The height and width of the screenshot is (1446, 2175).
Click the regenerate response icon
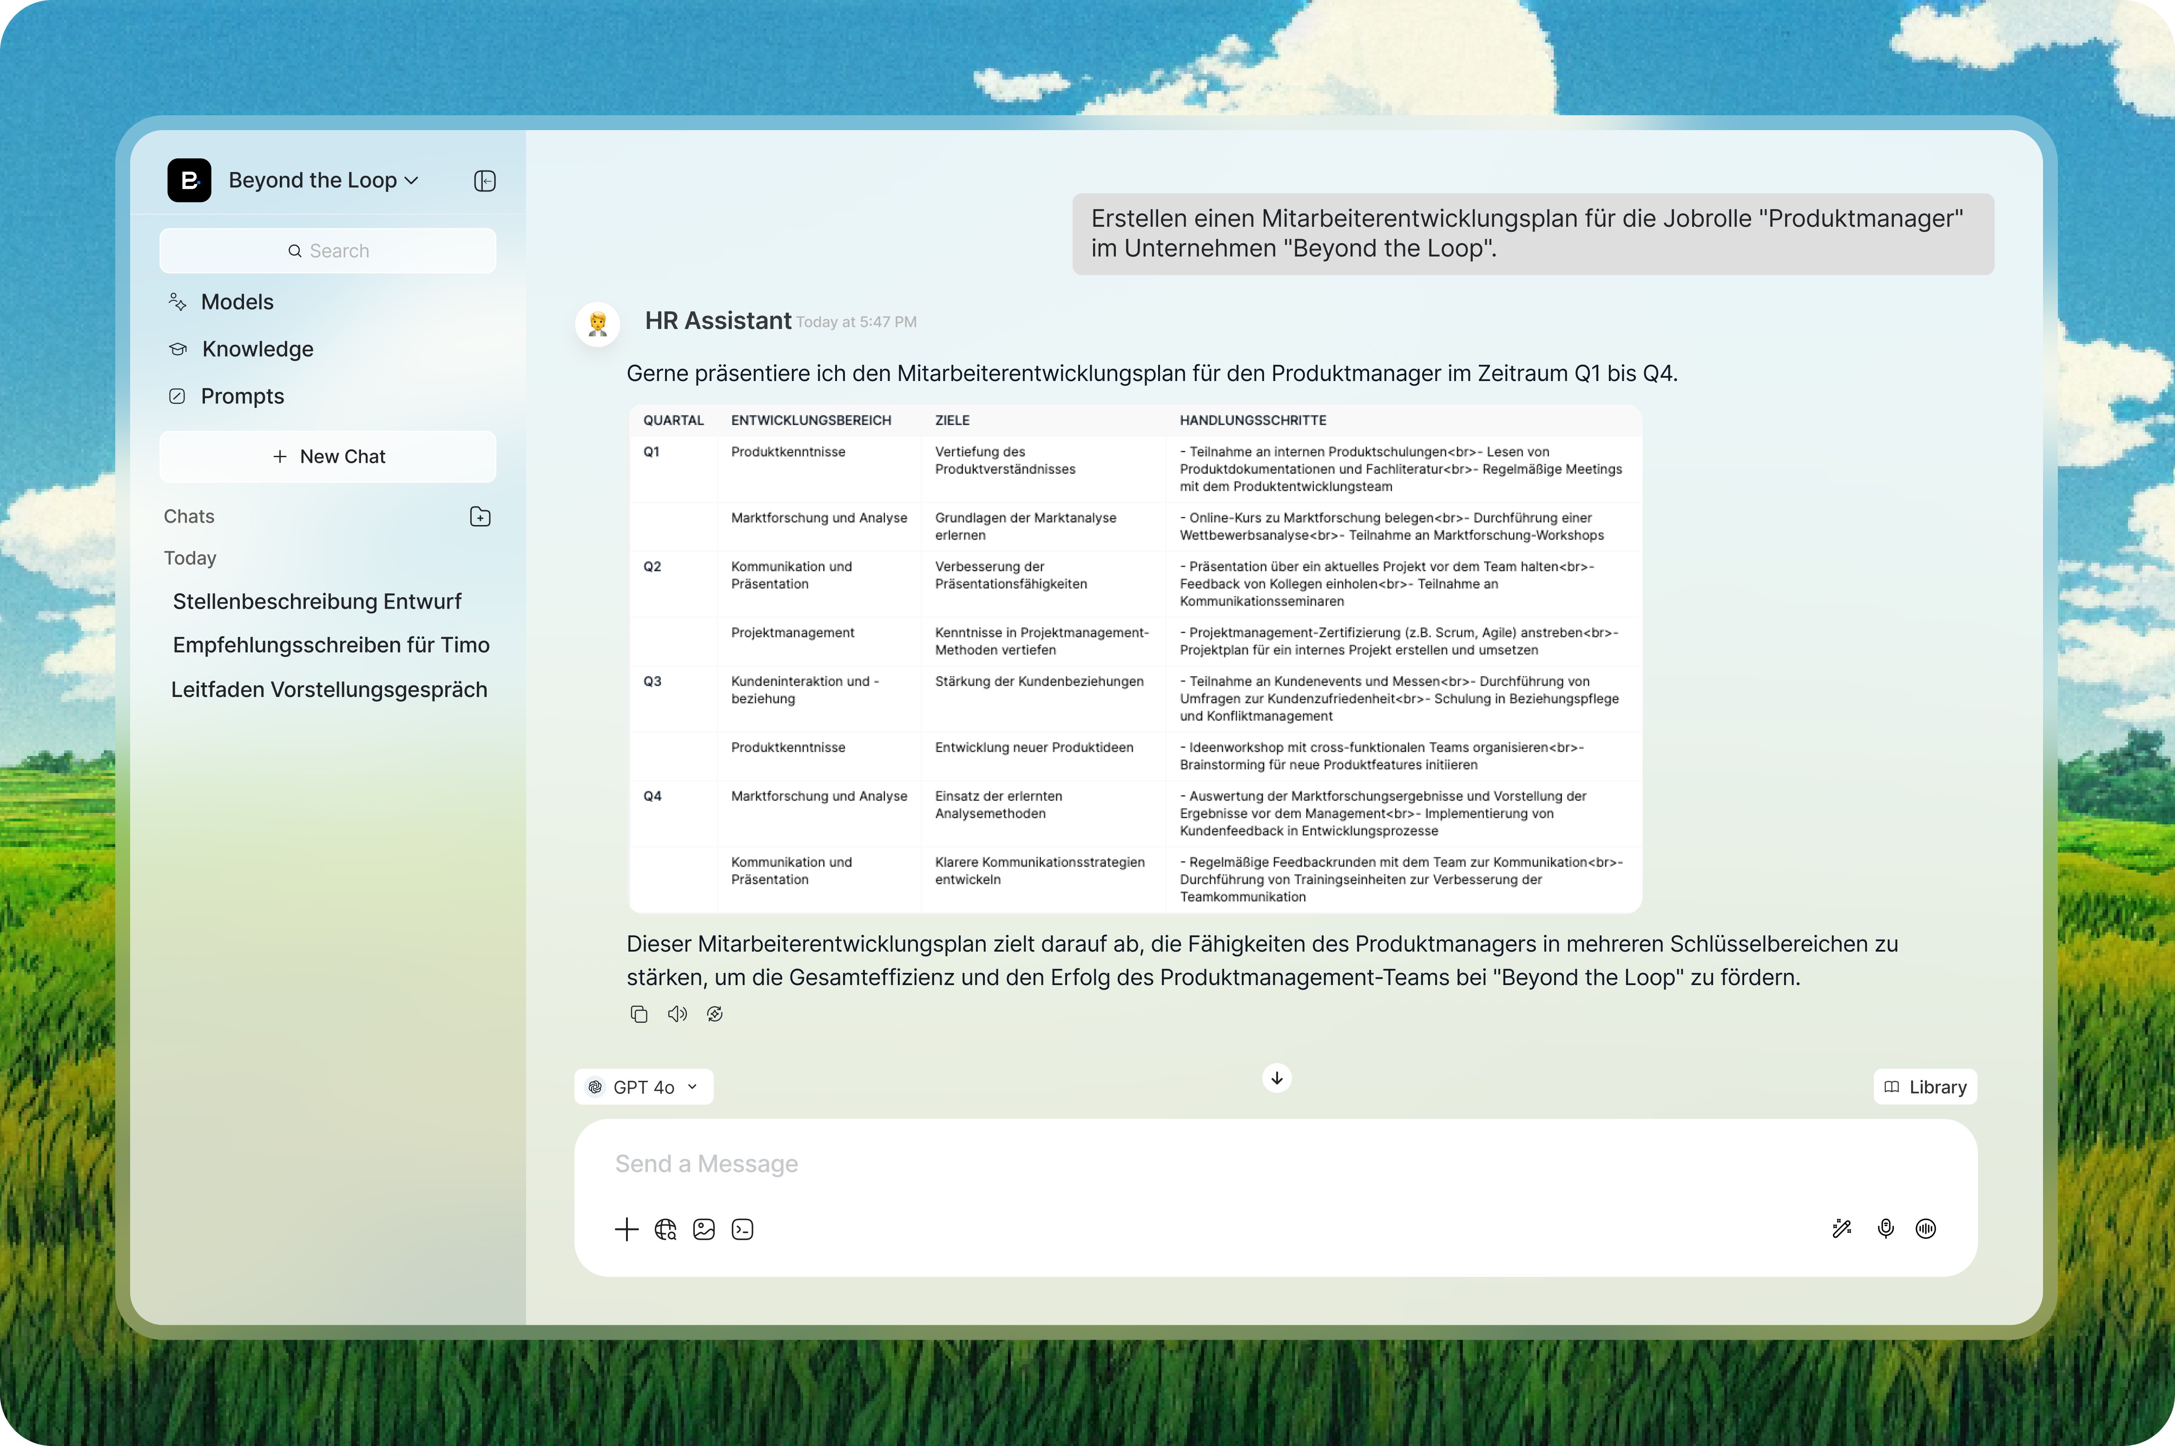coord(715,1014)
